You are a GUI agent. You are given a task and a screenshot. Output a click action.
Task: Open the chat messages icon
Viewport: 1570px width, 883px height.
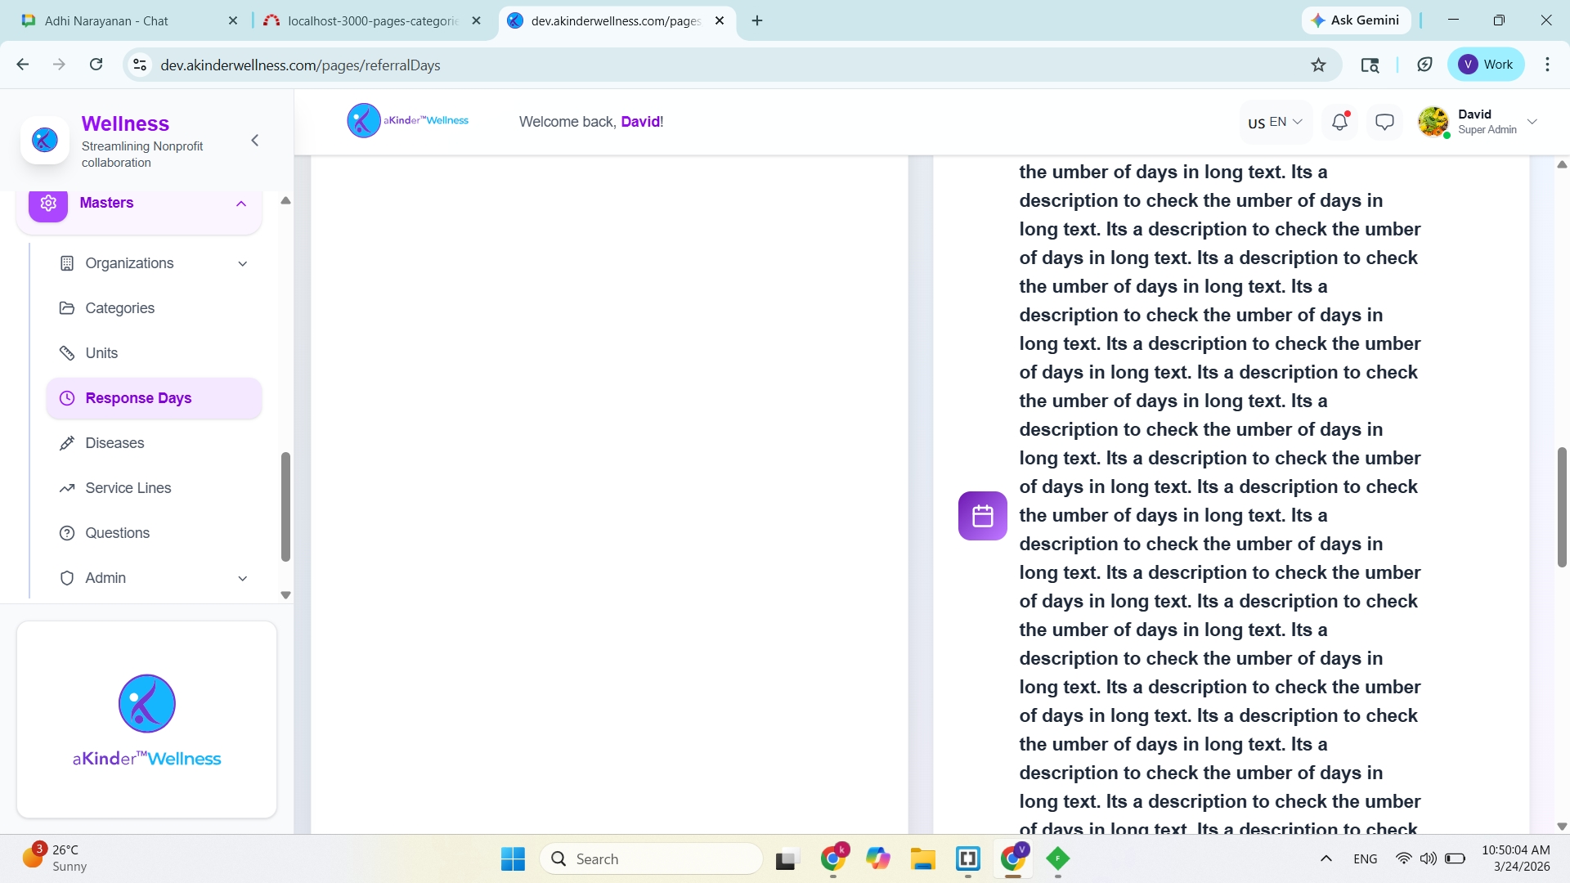(x=1384, y=122)
